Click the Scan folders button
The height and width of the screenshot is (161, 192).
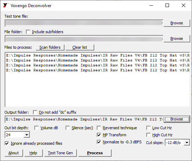50,47
